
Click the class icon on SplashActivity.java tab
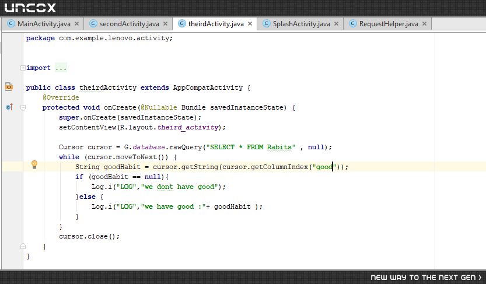266,23
